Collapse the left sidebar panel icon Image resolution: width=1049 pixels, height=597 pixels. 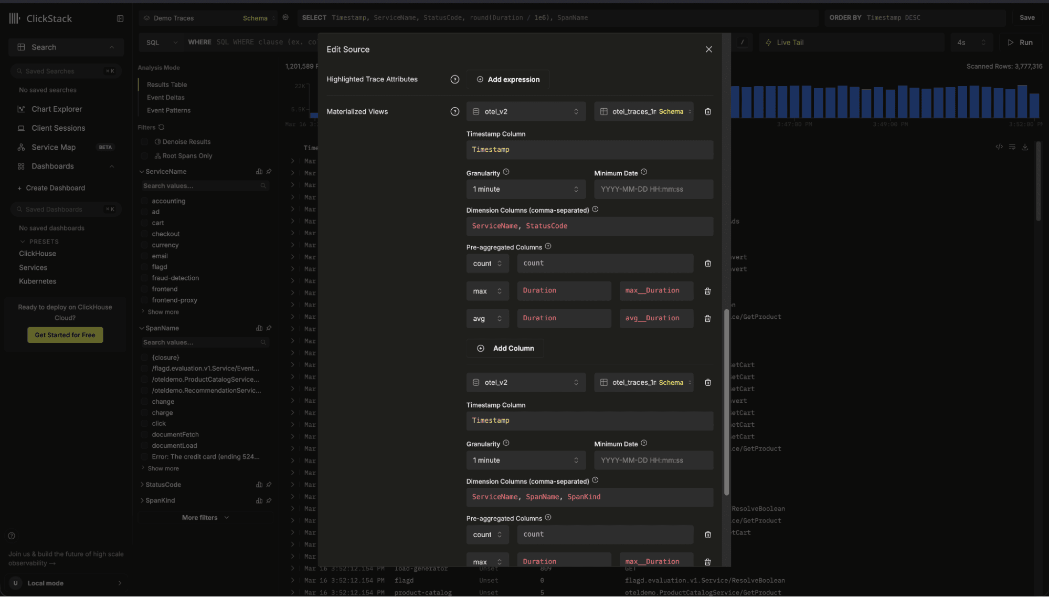click(x=120, y=18)
